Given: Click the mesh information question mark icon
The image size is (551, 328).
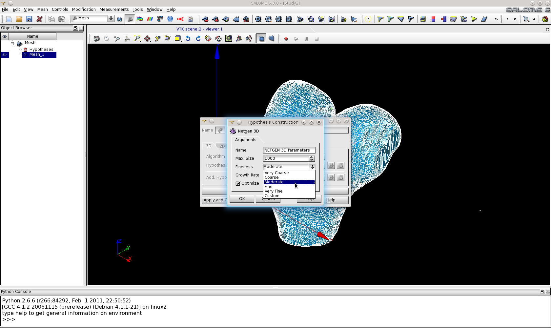Looking at the screenshot, I should (x=343, y=19).
